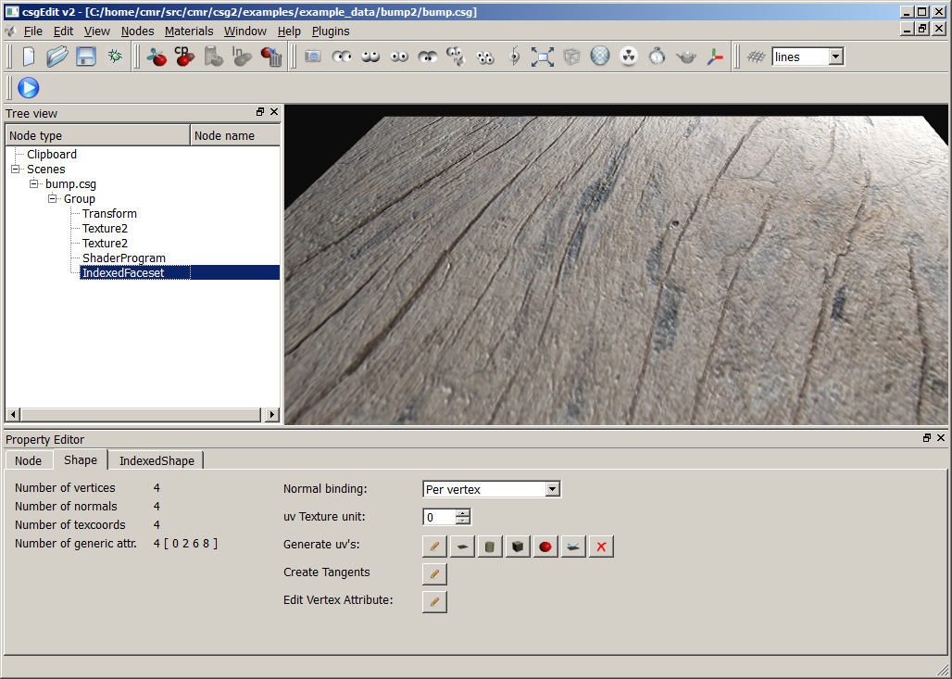Click the radiation symbol icon

coord(629,57)
